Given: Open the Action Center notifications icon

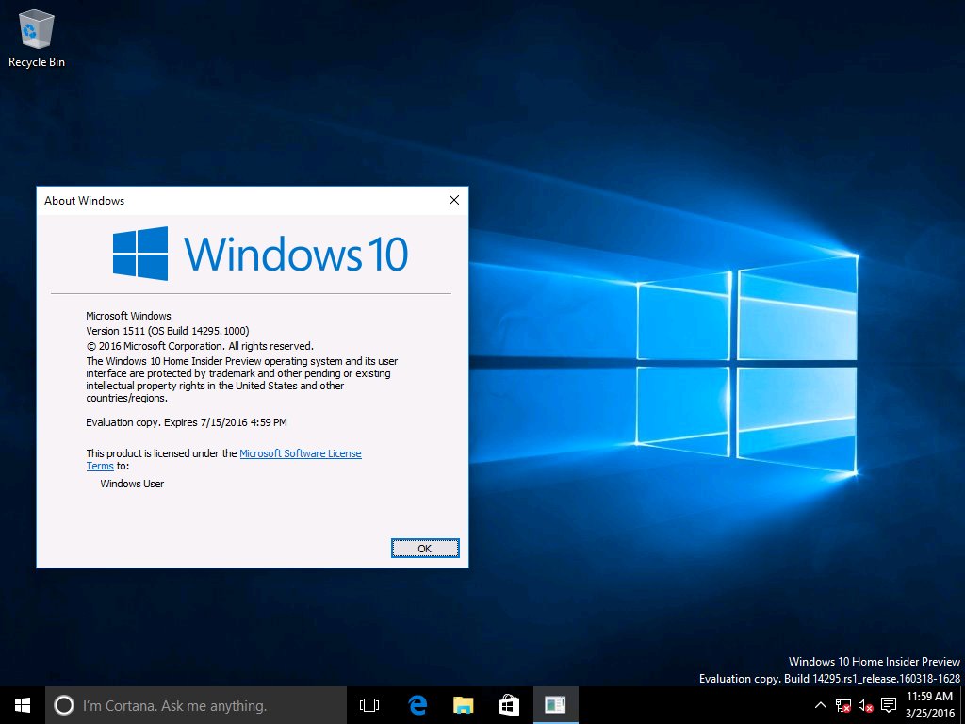Looking at the screenshot, I should 888,705.
